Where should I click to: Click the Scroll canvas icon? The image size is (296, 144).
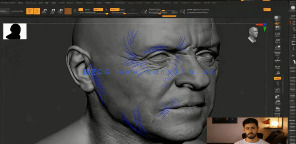pos(277,28)
